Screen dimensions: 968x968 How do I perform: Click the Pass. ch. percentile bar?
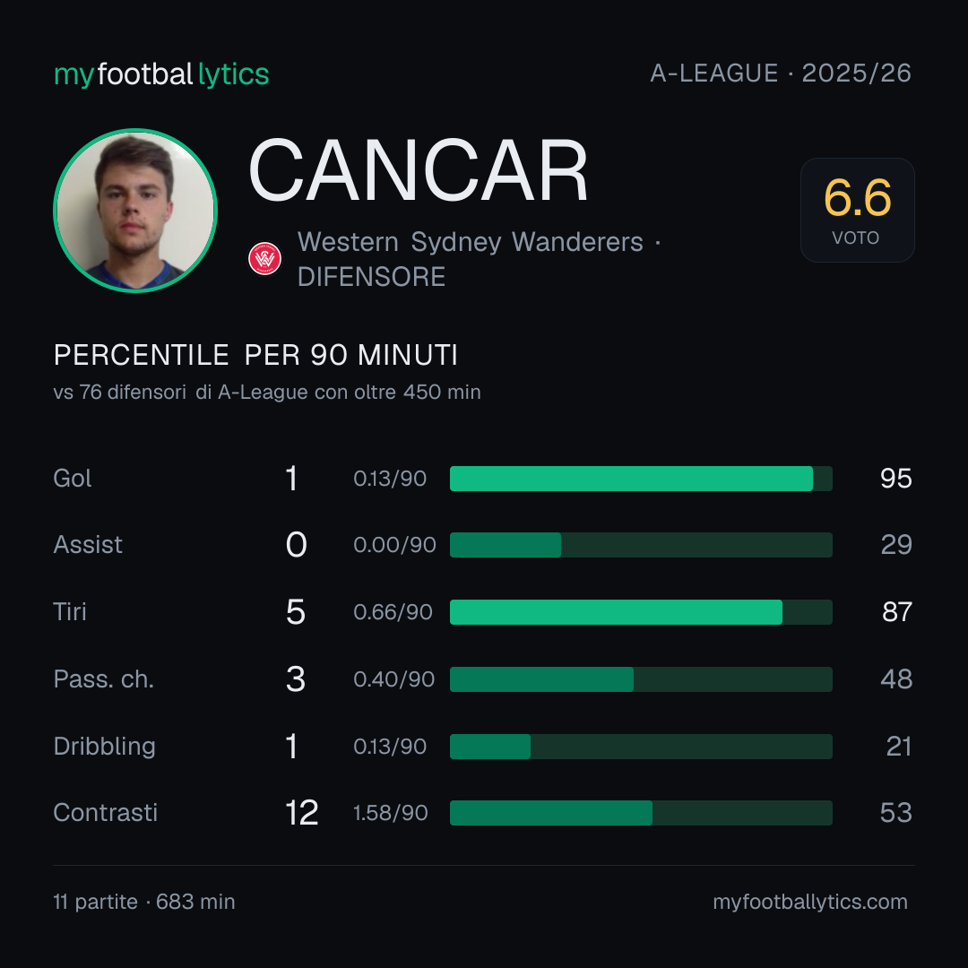pyautogui.click(x=641, y=679)
